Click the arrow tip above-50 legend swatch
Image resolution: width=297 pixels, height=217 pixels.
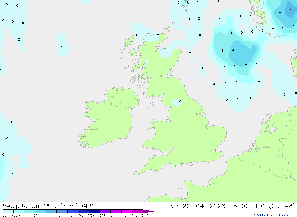148,211
